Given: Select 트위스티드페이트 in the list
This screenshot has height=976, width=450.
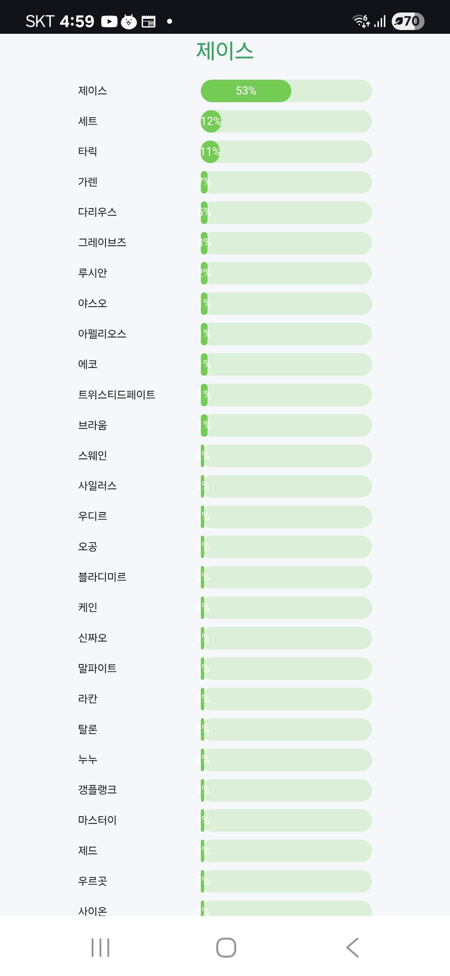Looking at the screenshot, I should pyautogui.click(x=117, y=395).
